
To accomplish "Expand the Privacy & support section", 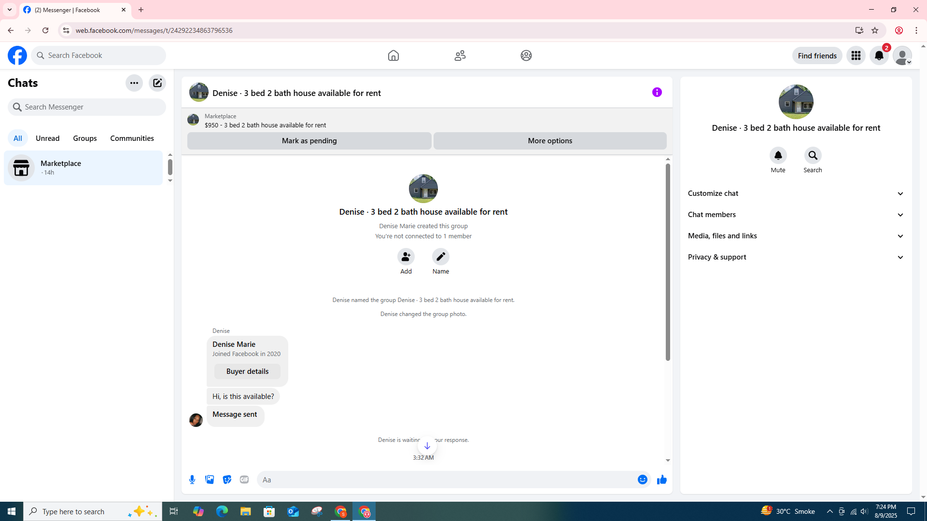I will click(796, 257).
